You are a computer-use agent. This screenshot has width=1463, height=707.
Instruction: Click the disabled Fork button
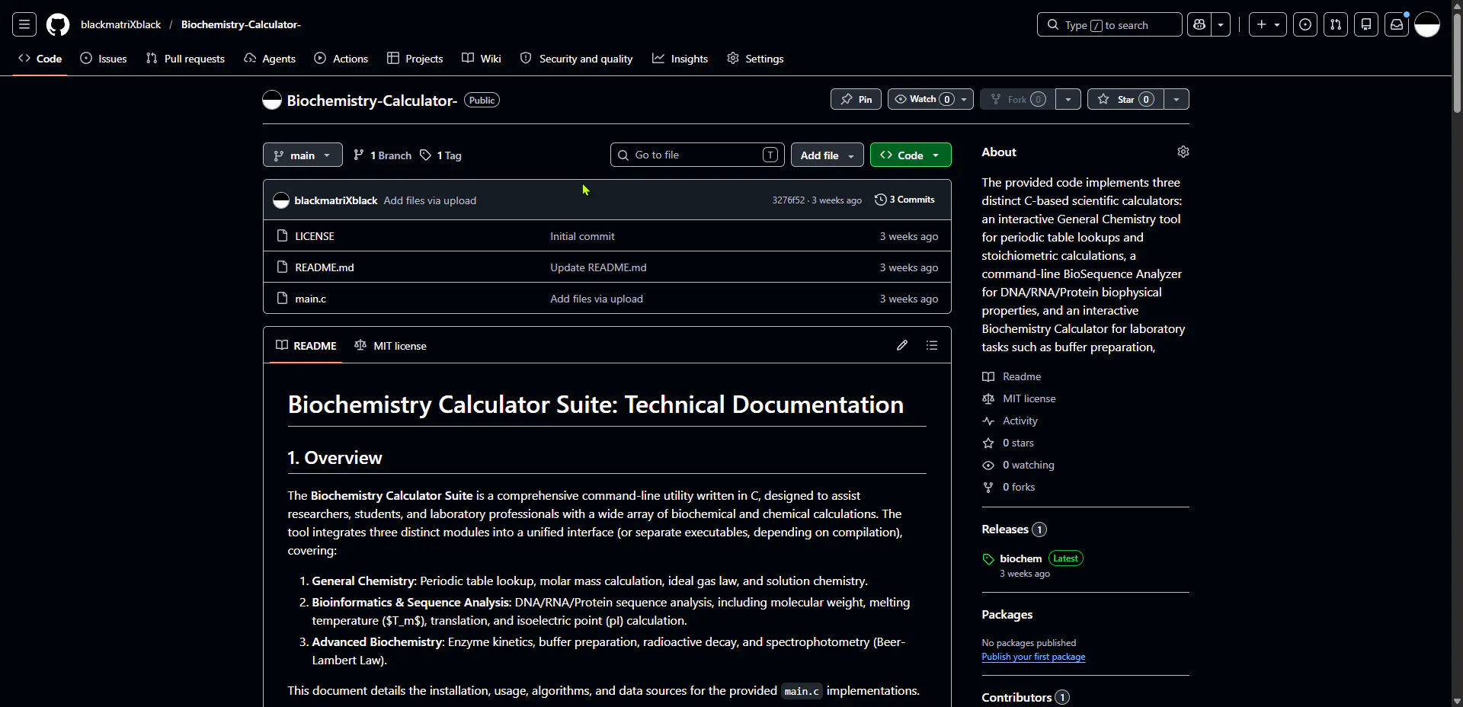coord(1018,99)
